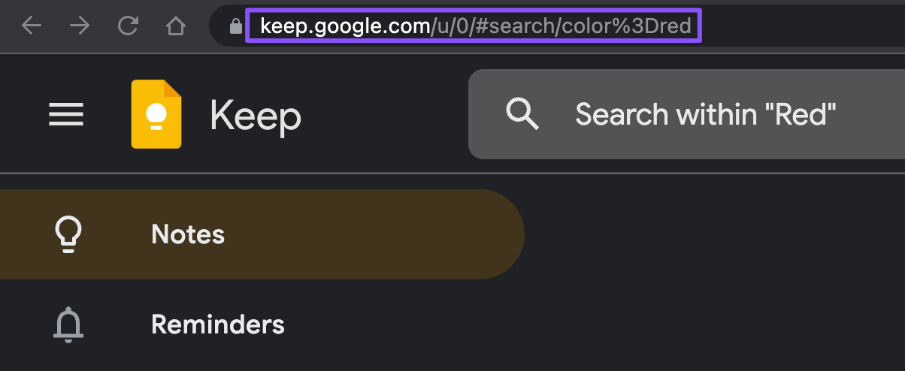Click the keep.google.com domain in URL
The image size is (905, 371).
tap(345, 26)
